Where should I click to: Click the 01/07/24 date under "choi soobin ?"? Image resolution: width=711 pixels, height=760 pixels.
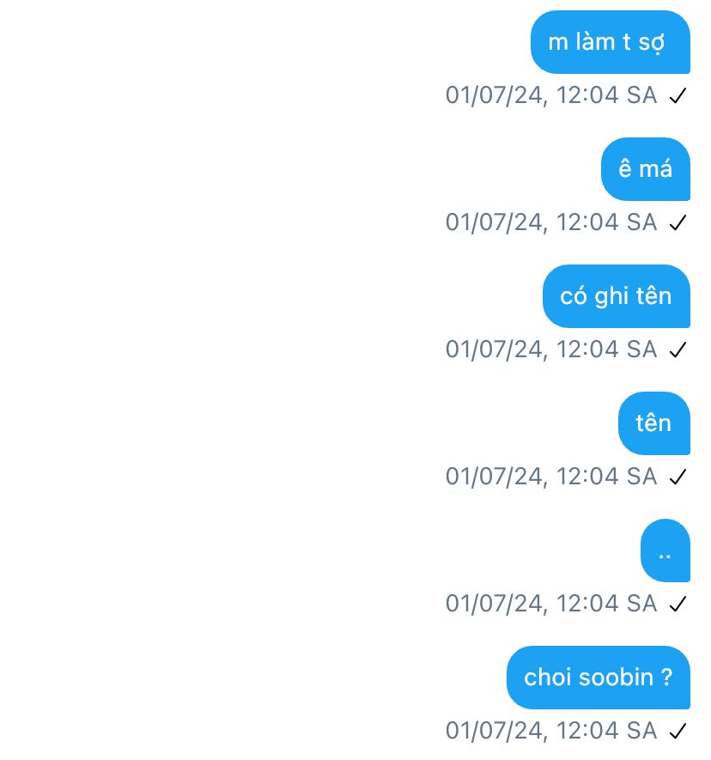click(494, 731)
